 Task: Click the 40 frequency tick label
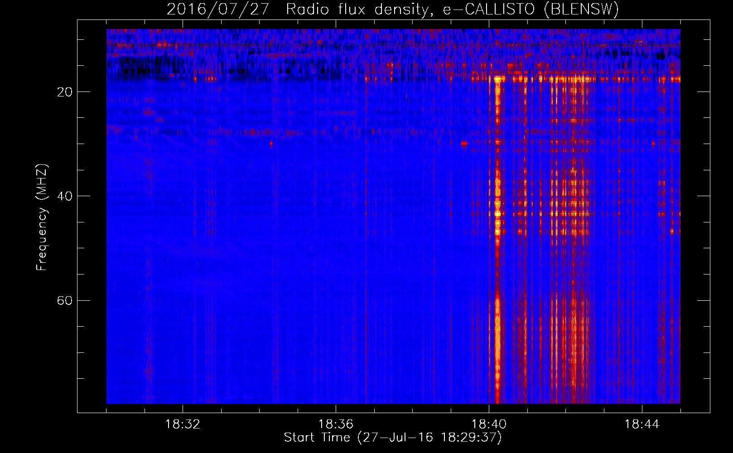[x=65, y=196]
